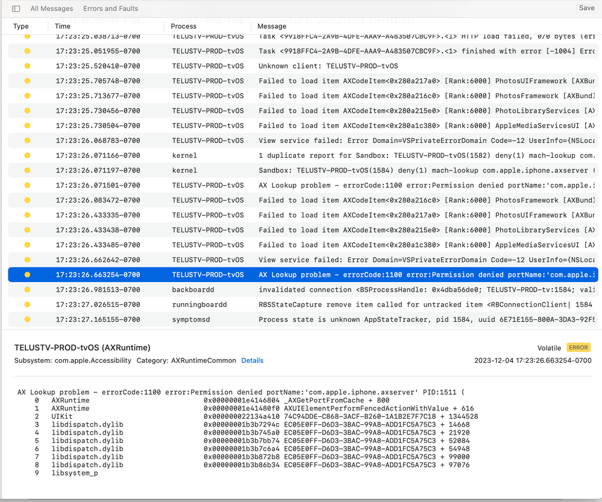Image resolution: width=602 pixels, height=502 pixels.
Task: Click the yellow dot on the backboardd row
Action: tap(27, 290)
